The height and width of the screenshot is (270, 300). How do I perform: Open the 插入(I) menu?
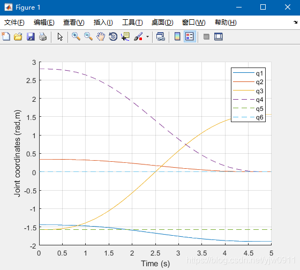tap(103, 22)
